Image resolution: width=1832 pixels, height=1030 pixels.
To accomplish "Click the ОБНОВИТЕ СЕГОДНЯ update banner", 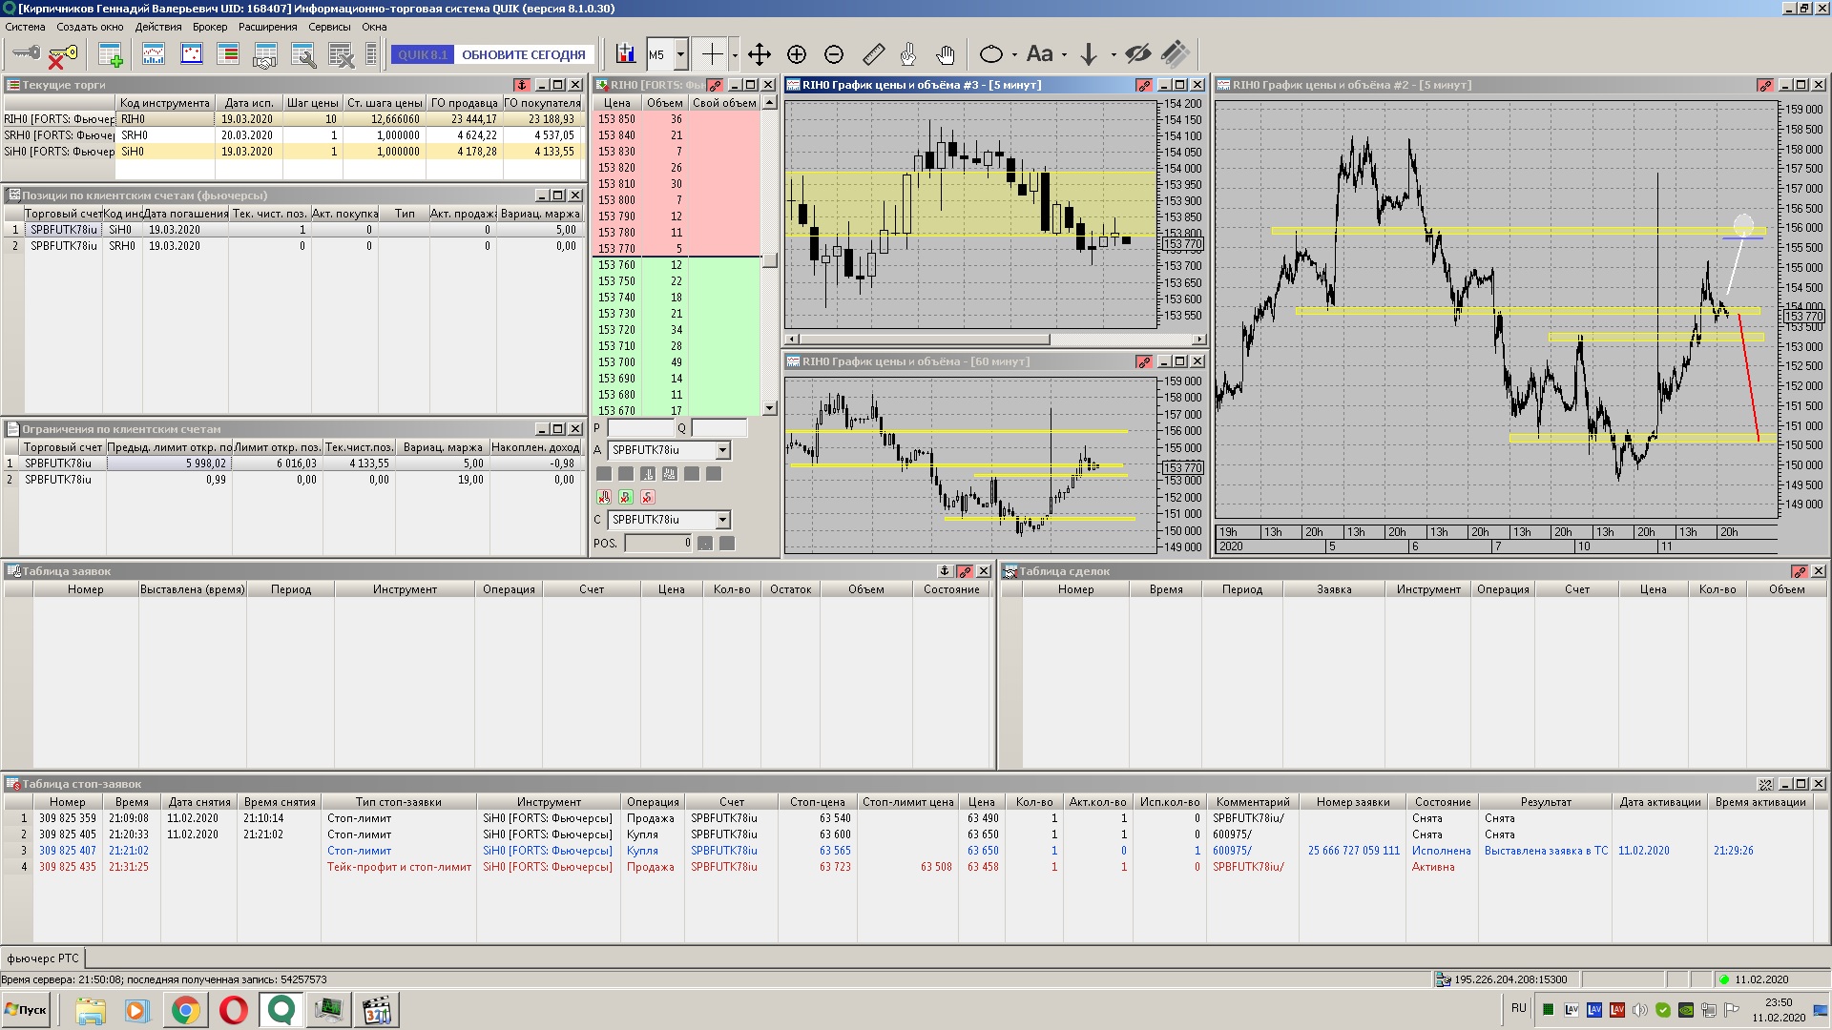I will (523, 54).
